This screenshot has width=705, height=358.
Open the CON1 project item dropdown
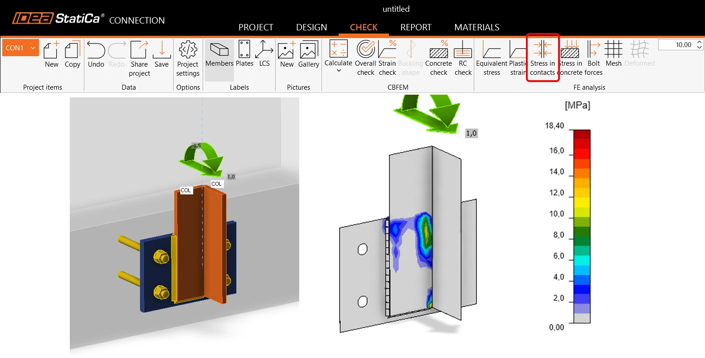point(21,48)
